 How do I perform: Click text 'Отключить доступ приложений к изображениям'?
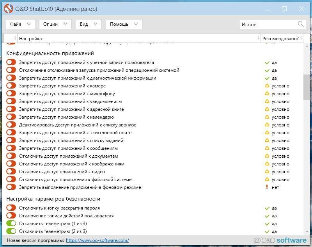[x=72, y=164]
